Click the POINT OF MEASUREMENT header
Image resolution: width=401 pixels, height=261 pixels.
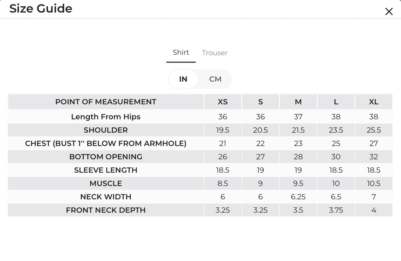pos(106,102)
